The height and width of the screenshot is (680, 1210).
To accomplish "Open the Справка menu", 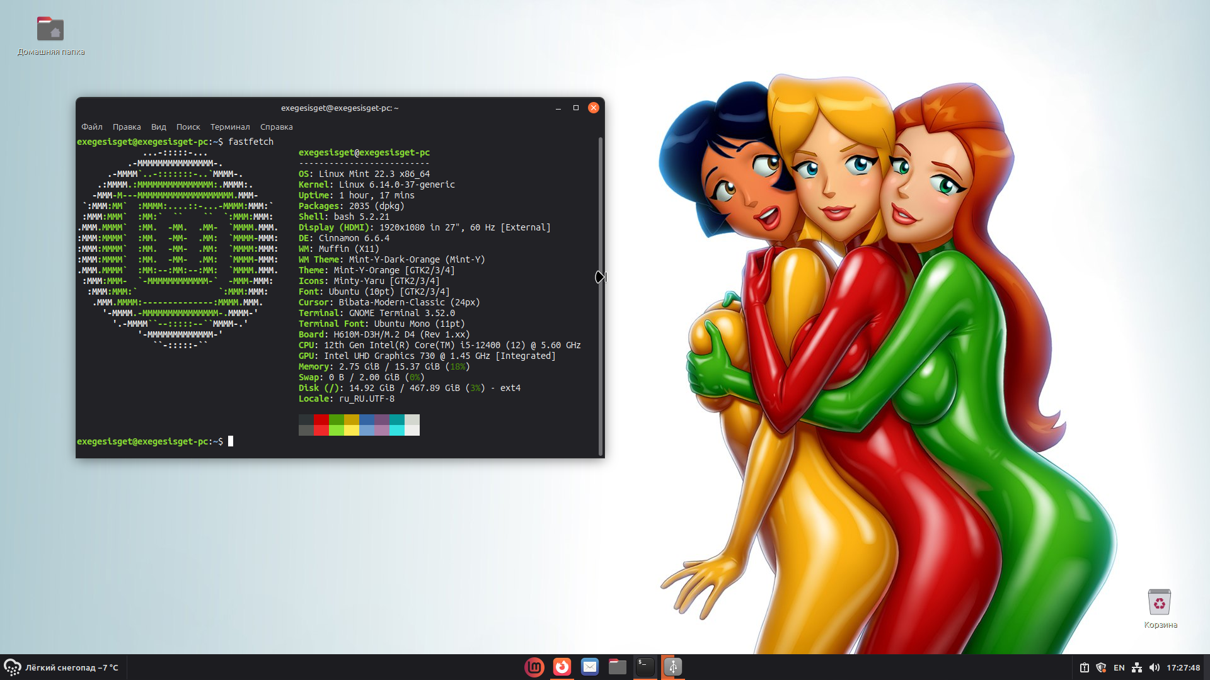I will pos(276,127).
